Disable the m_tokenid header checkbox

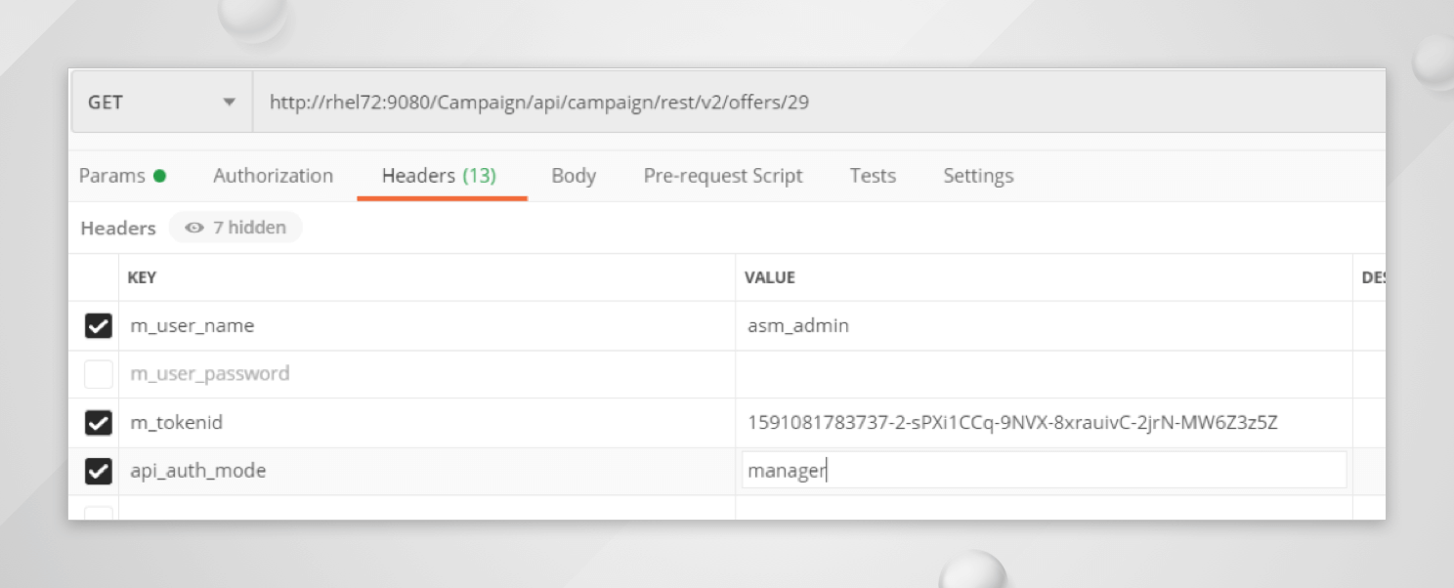pos(98,422)
